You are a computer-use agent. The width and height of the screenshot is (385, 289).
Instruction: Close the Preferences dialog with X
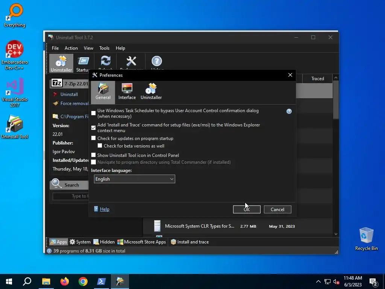[x=290, y=75]
